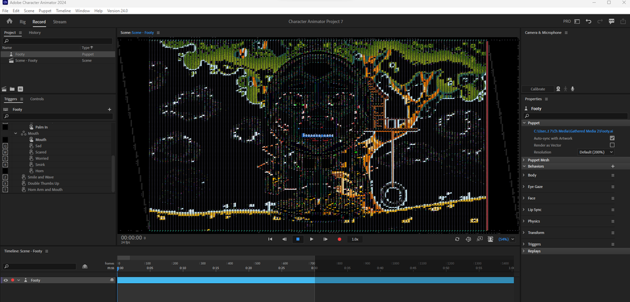Start recording with the red record button
The image size is (630, 302).
pos(339,239)
